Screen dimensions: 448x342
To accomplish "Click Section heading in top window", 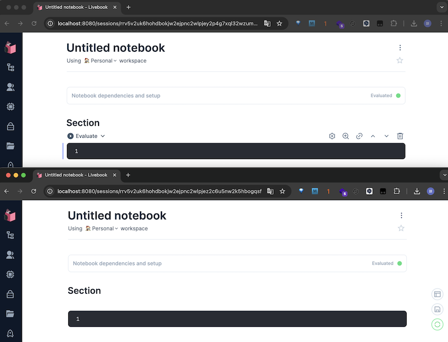I will (83, 123).
